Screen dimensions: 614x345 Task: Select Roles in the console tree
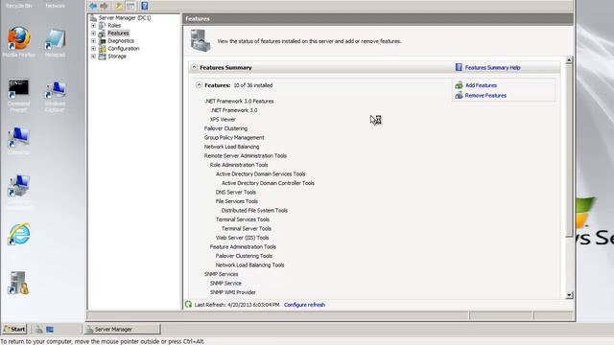point(114,26)
